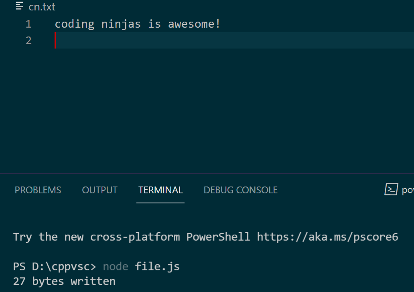This screenshot has height=292, width=414.
Task: Select line number 2 in the gutter
Action: click(x=28, y=40)
